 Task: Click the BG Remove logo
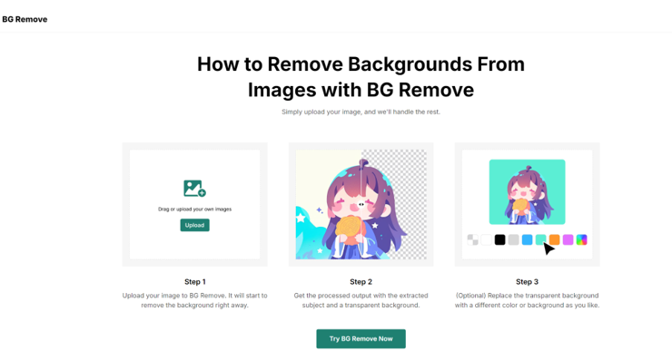(25, 19)
